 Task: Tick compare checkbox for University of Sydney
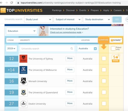(104, 58)
